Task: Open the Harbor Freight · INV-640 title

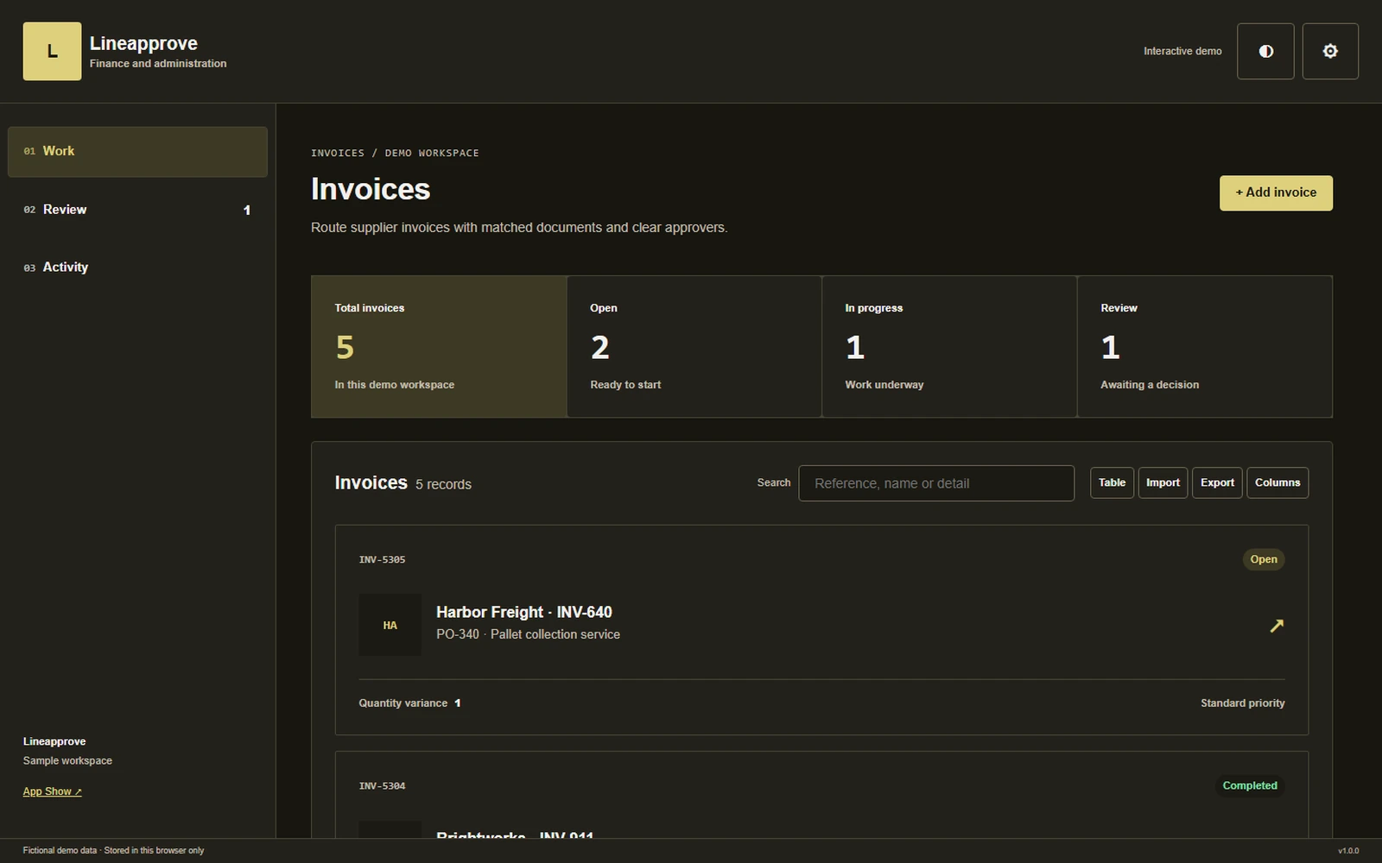Action: 524,612
